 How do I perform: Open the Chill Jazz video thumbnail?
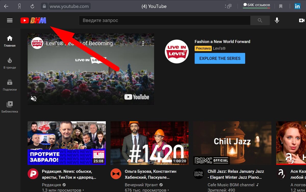(232, 143)
